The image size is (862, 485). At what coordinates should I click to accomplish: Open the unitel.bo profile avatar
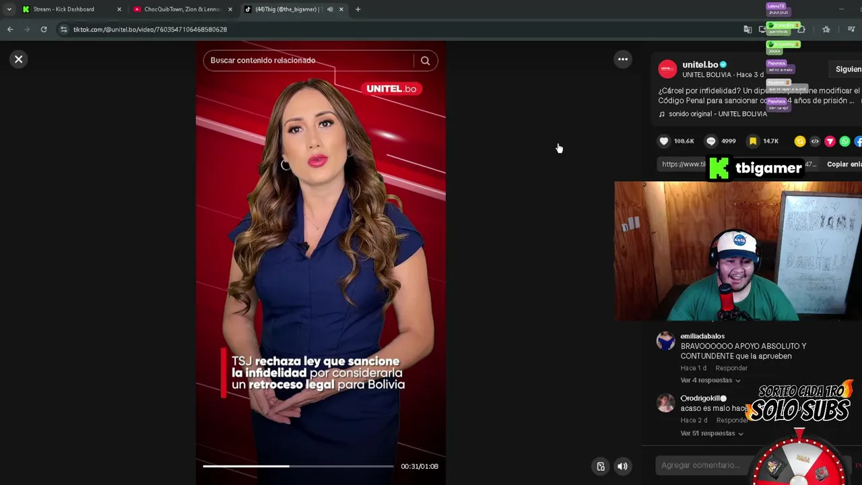(667, 69)
